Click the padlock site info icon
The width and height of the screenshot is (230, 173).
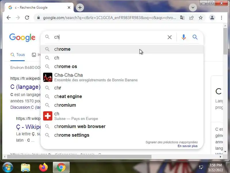(39, 18)
